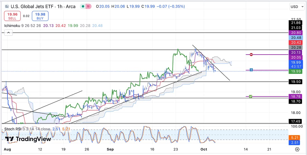This screenshot has width=307, height=155.
Task: Select the Stoch RSI indicator legend
Action: [x=14, y=129]
